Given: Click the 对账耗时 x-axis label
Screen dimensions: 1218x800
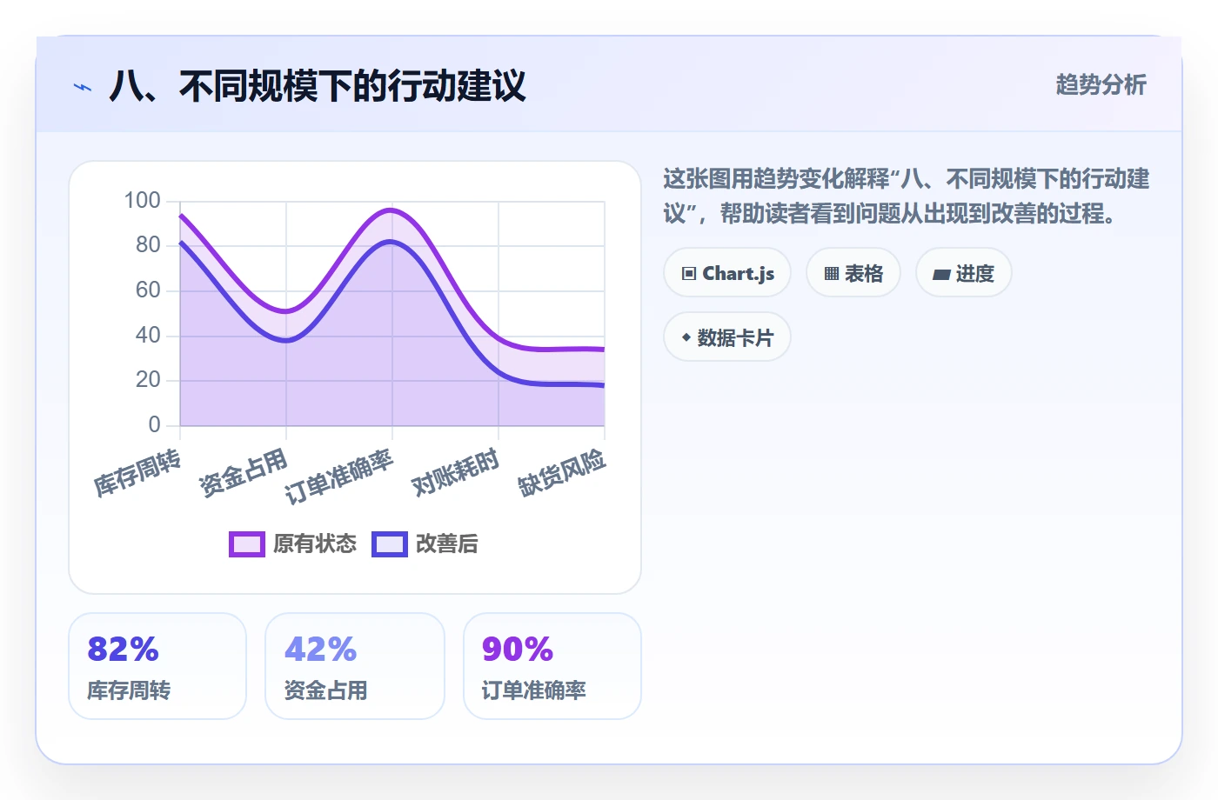Looking at the screenshot, I should coord(456,473).
